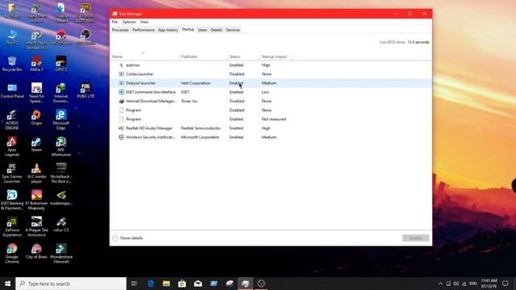Switch to the Services tab
516x290 pixels.
(233, 30)
